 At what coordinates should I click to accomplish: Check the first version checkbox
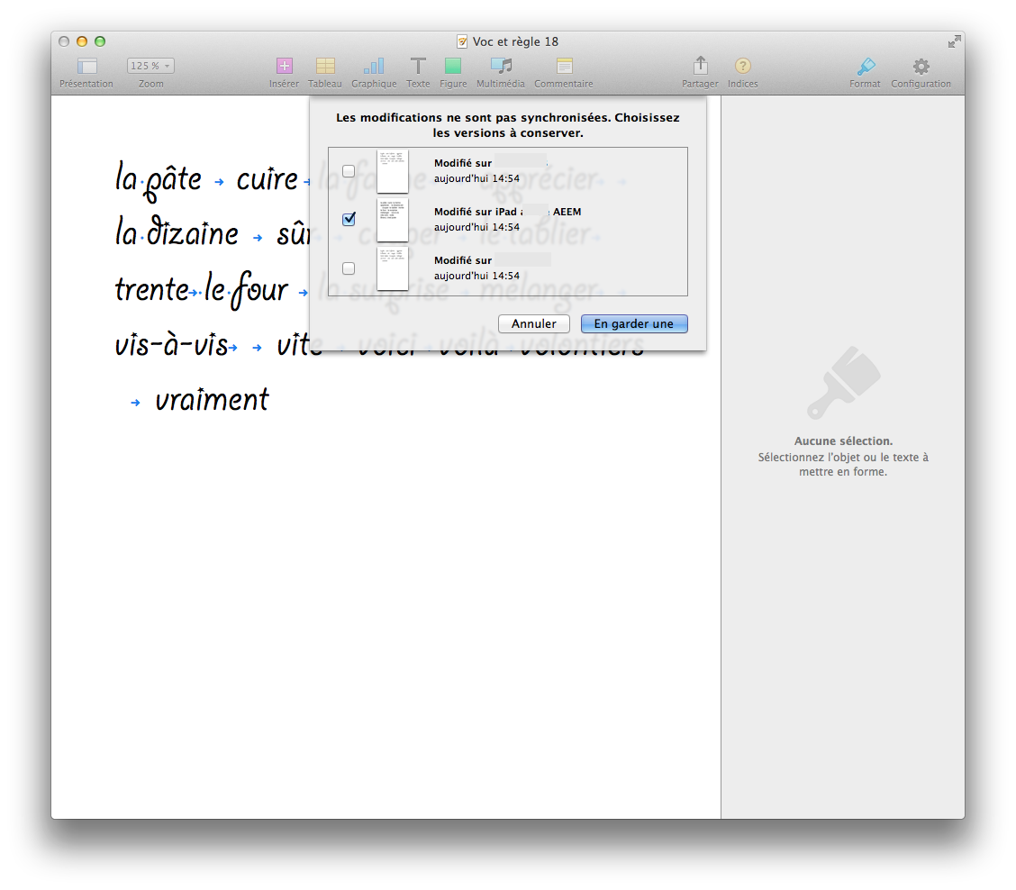click(349, 171)
